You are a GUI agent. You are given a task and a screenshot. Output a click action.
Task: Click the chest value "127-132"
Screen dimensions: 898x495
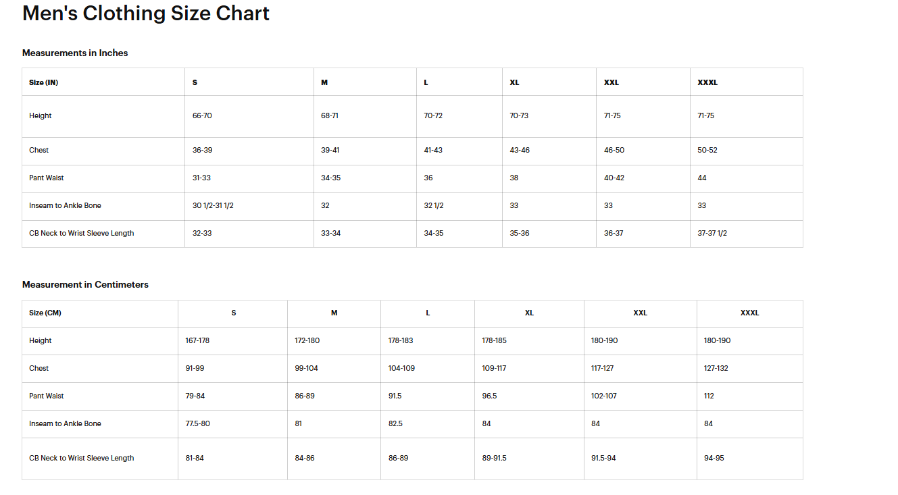point(716,368)
